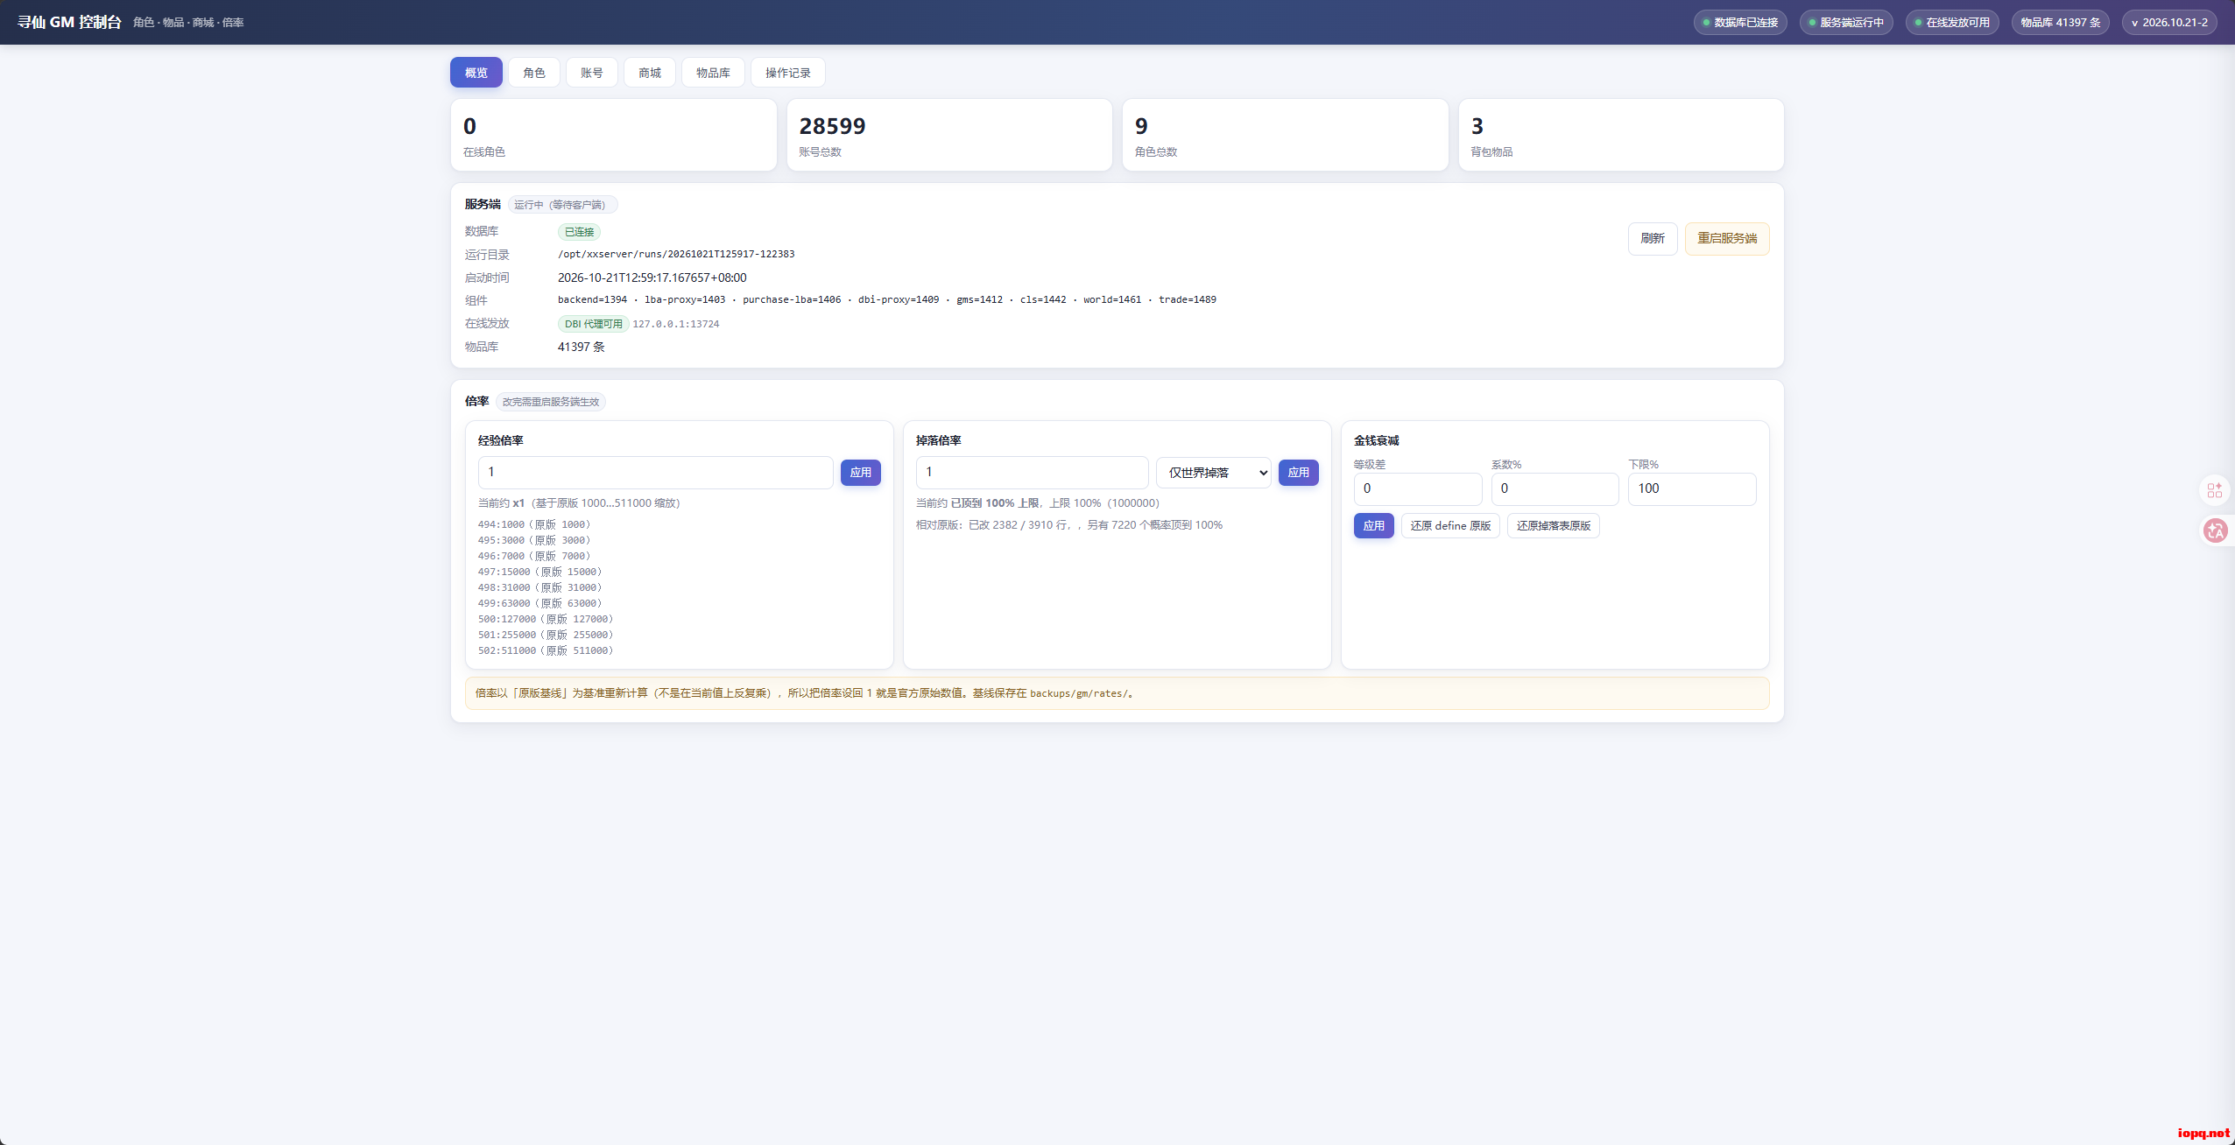This screenshot has width=2235, height=1145.
Task: Click the 已连接 database badge
Action: tap(579, 232)
